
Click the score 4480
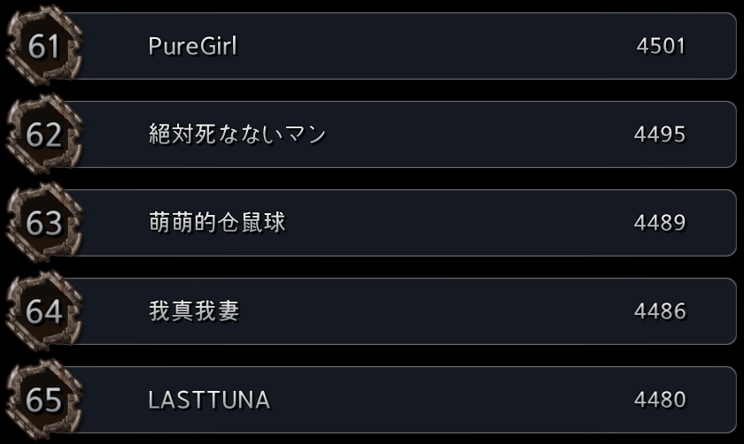coord(660,400)
